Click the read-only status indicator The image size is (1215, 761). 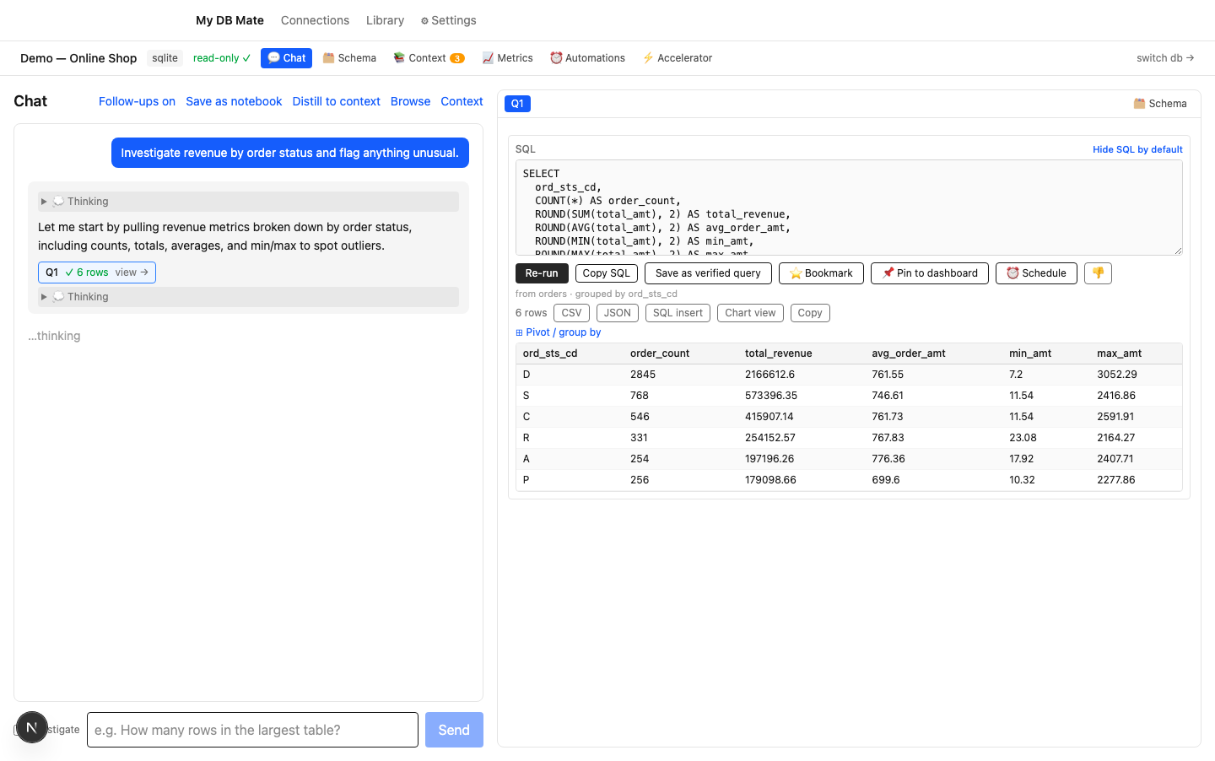pos(222,58)
